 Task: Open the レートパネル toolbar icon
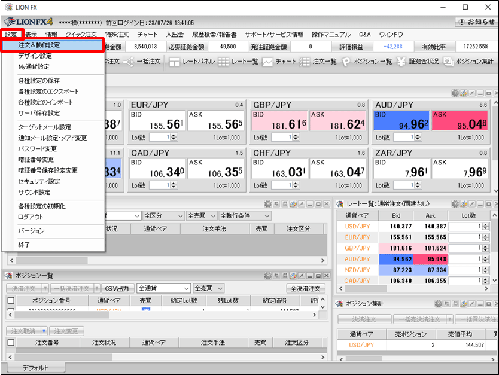pos(174,62)
